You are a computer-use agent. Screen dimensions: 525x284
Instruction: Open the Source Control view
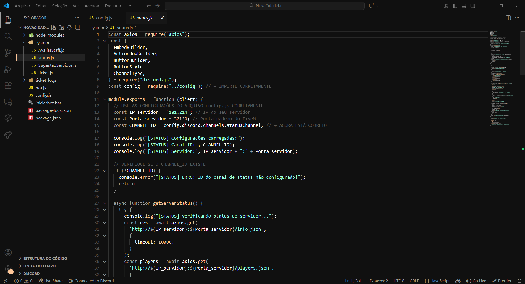click(8, 53)
